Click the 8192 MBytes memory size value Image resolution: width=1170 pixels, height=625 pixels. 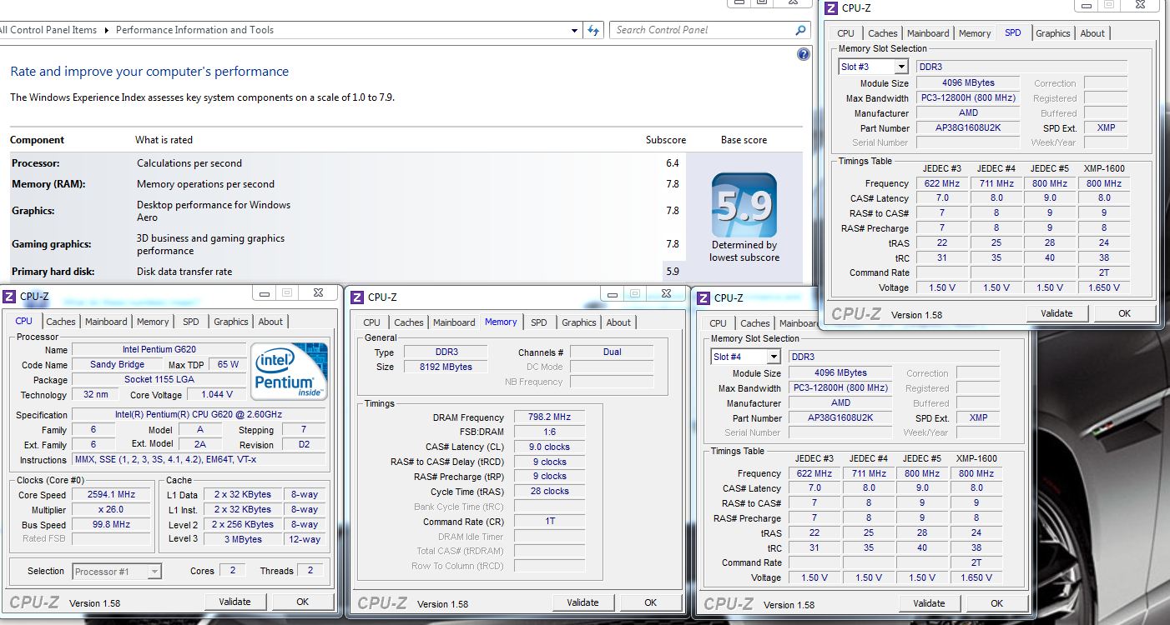[447, 367]
